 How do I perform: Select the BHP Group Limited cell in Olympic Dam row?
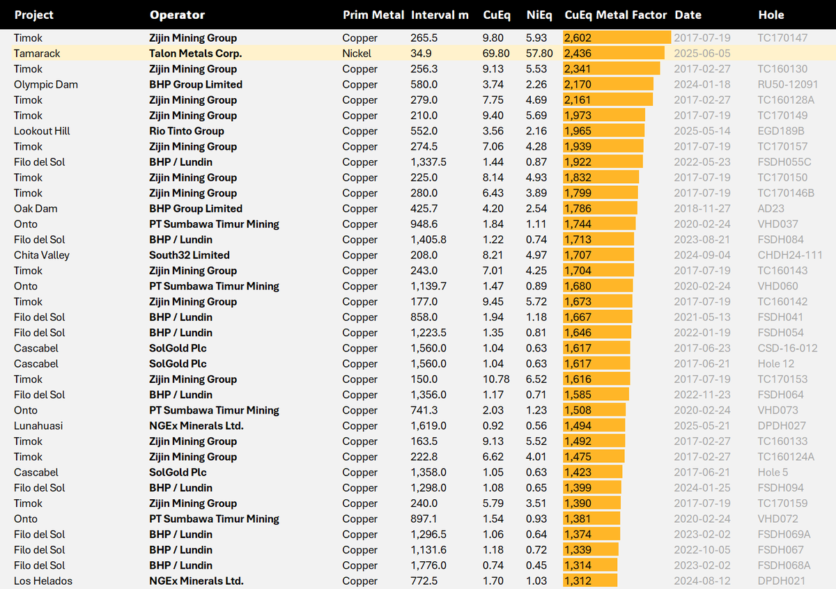click(x=196, y=84)
